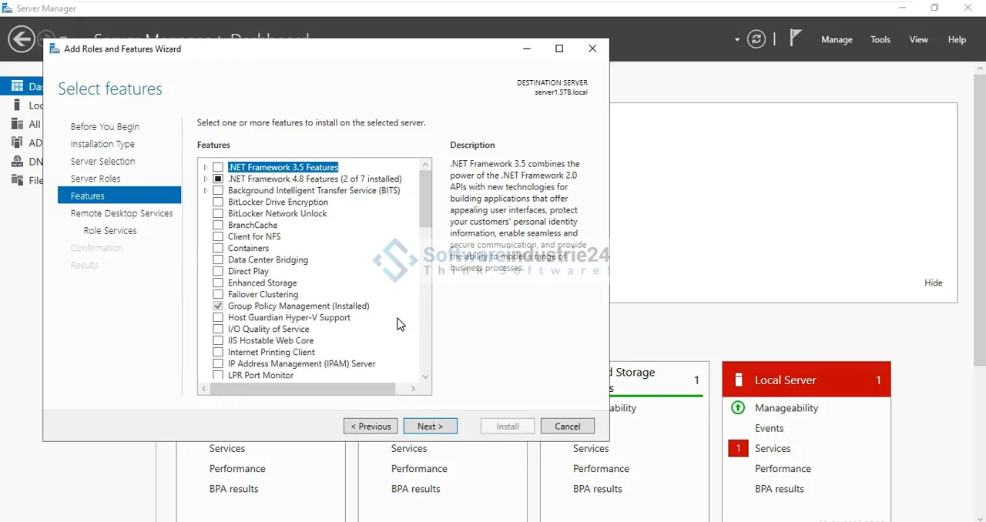
Task: Select the Dashboard icon in left sidebar
Action: point(17,86)
